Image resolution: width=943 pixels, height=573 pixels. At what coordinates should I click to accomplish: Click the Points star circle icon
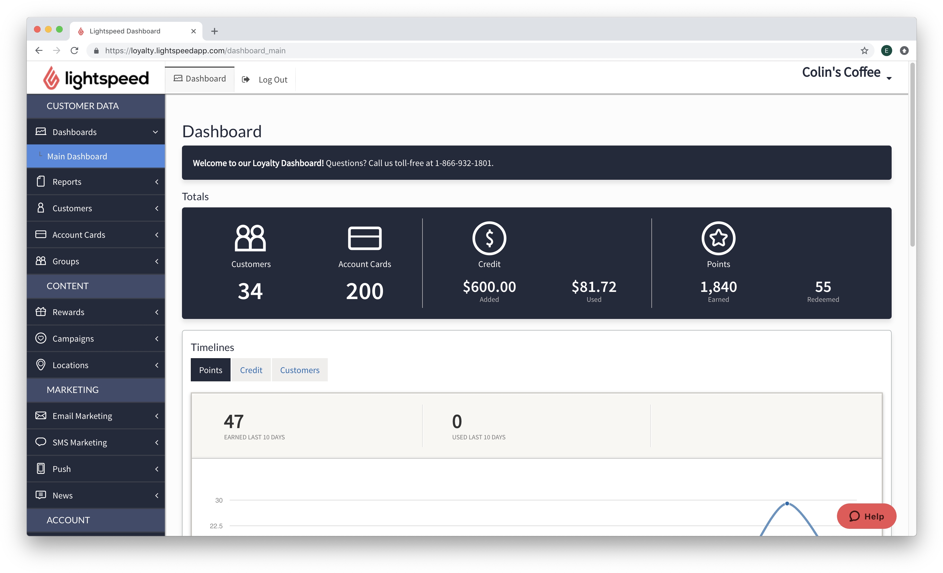point(718,238)
